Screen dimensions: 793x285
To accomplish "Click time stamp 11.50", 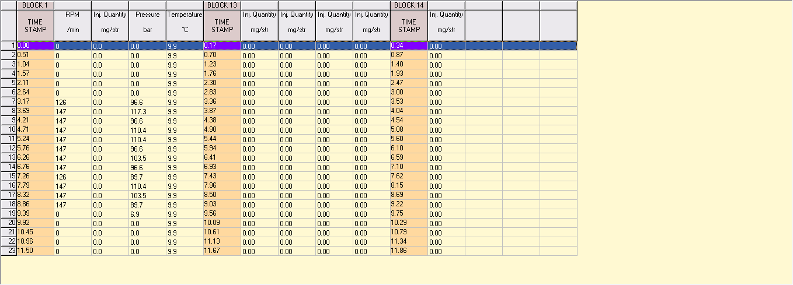I will tap(35, 251).
